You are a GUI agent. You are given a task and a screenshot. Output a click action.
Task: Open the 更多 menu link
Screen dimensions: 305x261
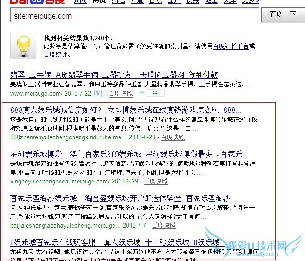pos(251,1)
